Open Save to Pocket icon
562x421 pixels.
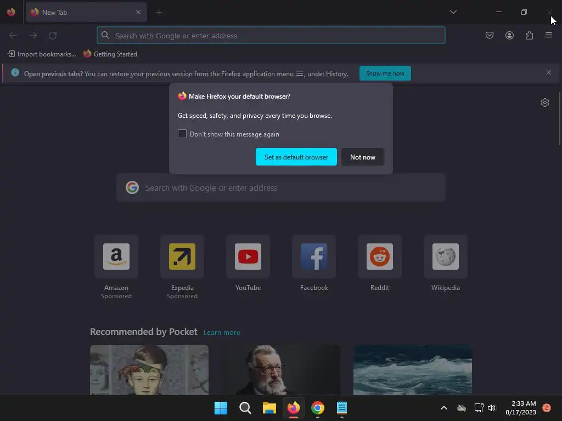tap(490, 36)
